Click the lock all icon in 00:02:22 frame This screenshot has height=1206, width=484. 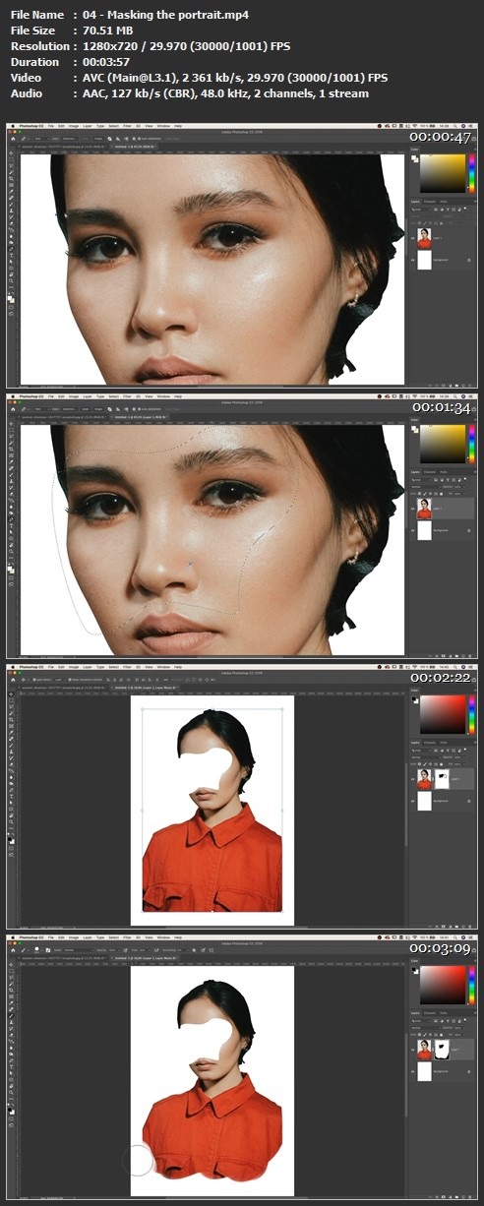click(x=442, y=764)
